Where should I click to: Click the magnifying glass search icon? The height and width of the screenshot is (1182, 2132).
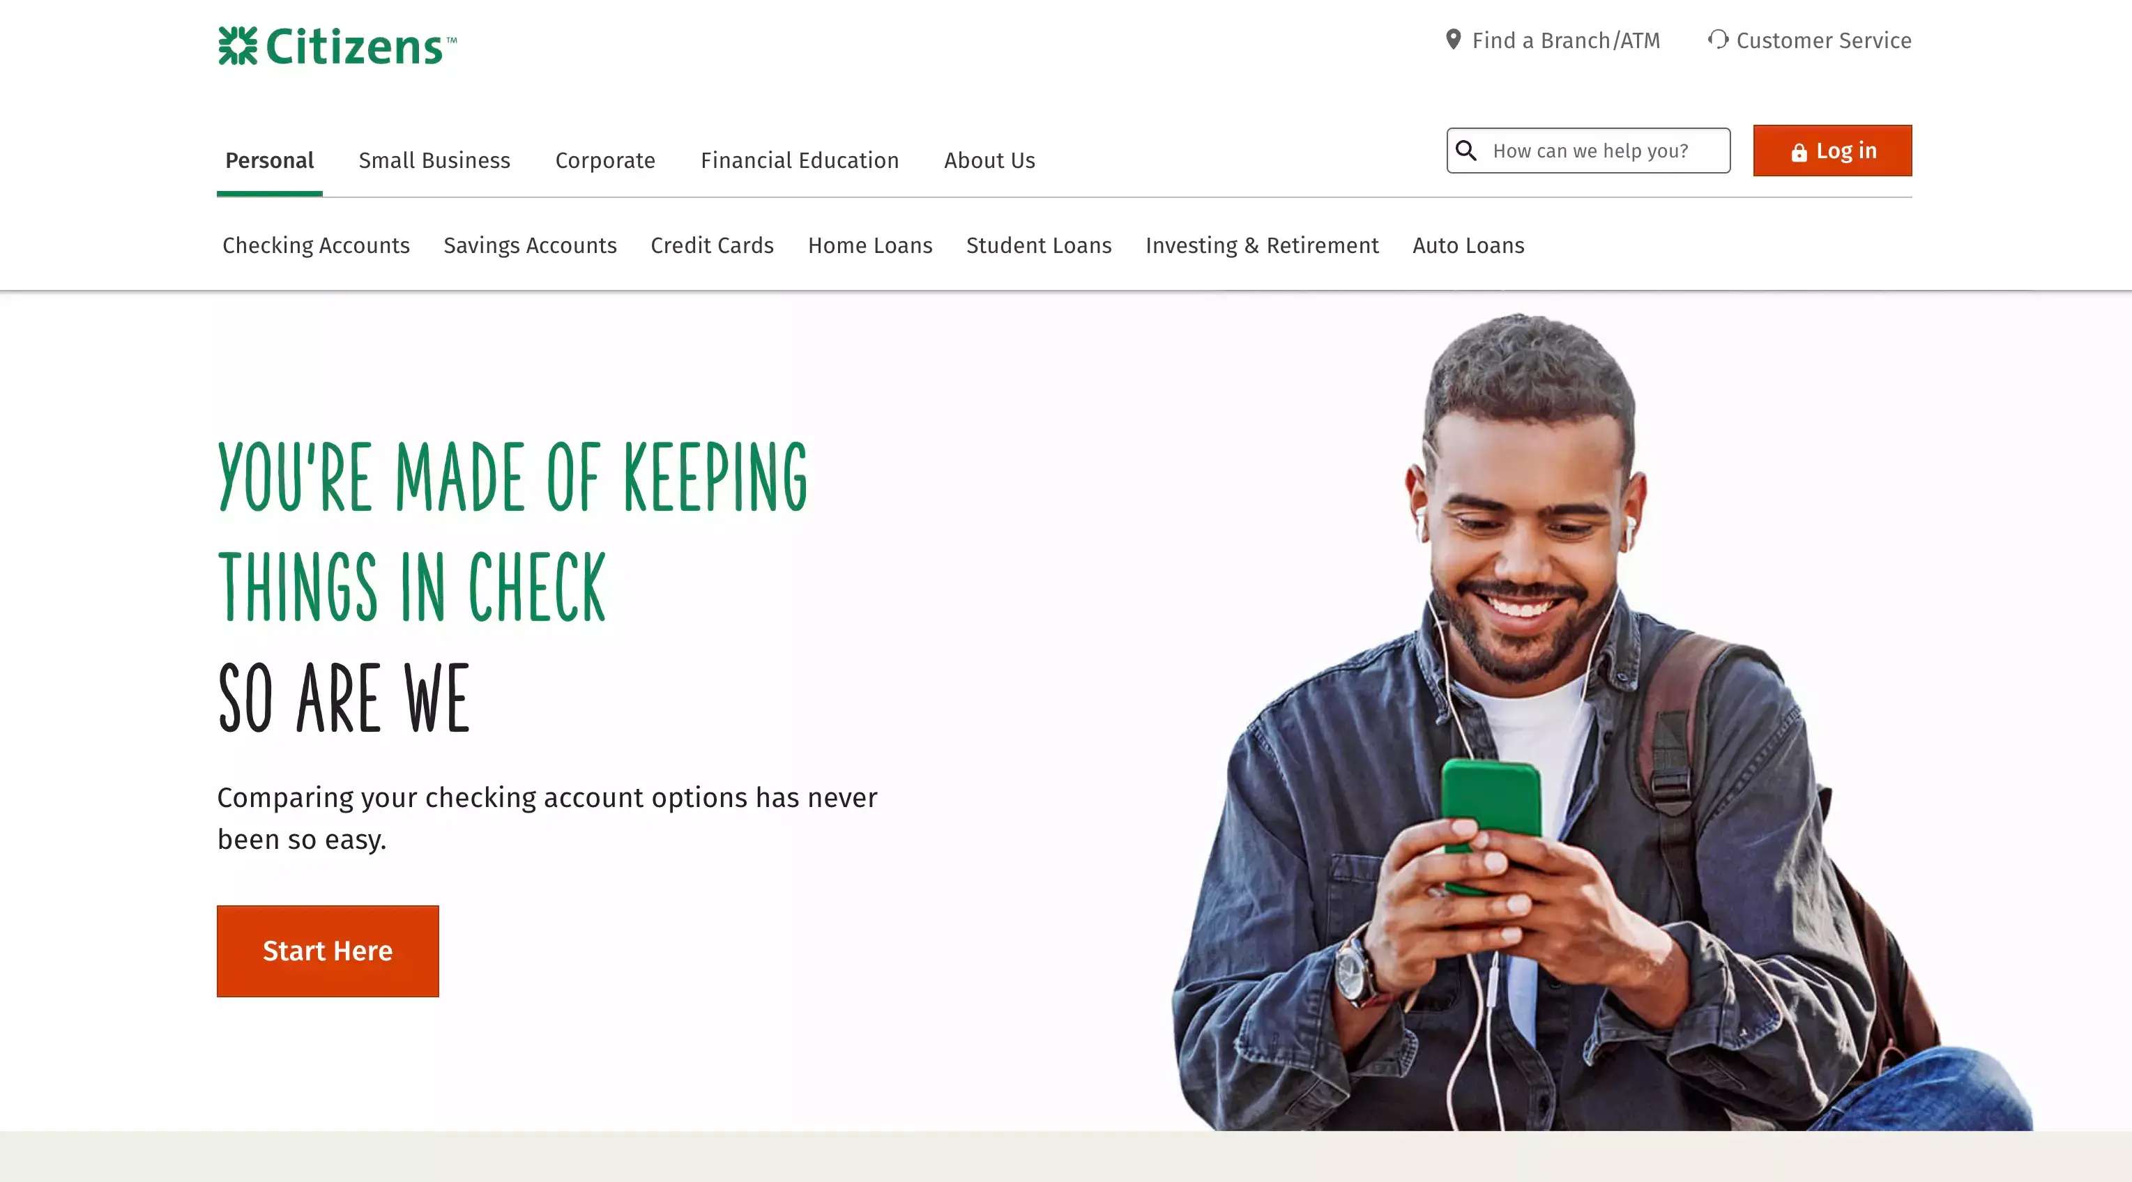(1465, 151)
